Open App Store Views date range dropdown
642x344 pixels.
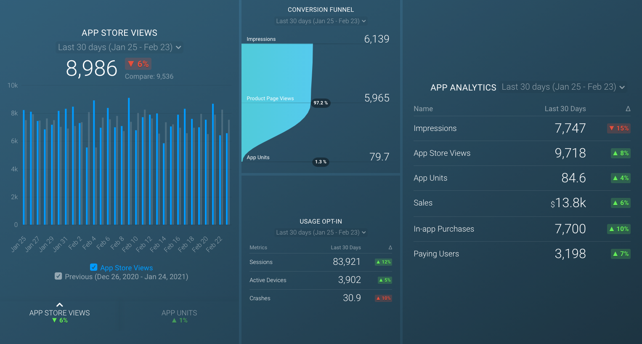point(119,47)
